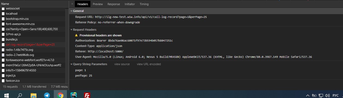
Task: Select the css?family=Open+Sans request row
Action: click(33, 29)
